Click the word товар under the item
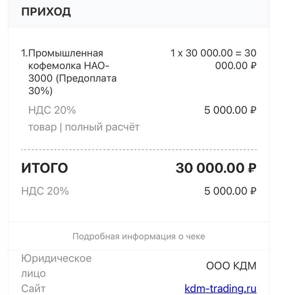 [x=42, y=127]
